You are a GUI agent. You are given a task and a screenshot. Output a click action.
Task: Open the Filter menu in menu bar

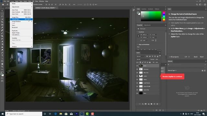(29, 1)
